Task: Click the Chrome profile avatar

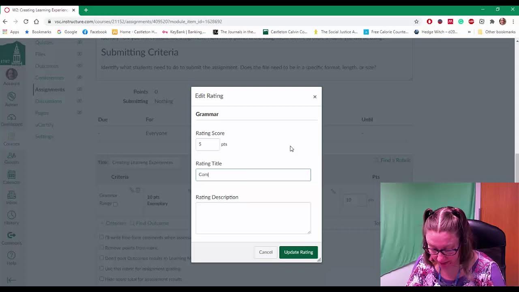Action: pyautogui.click(x=503, y=21)
